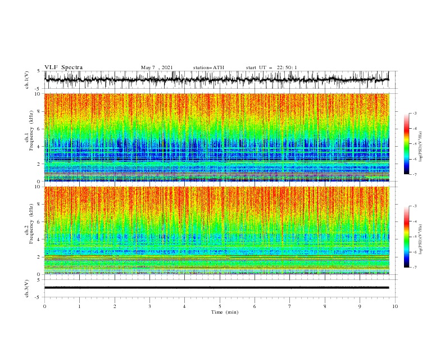Click the ch.1 color scale bar
The width and height of the screenshot is (445, 344).
click(407, 144)
